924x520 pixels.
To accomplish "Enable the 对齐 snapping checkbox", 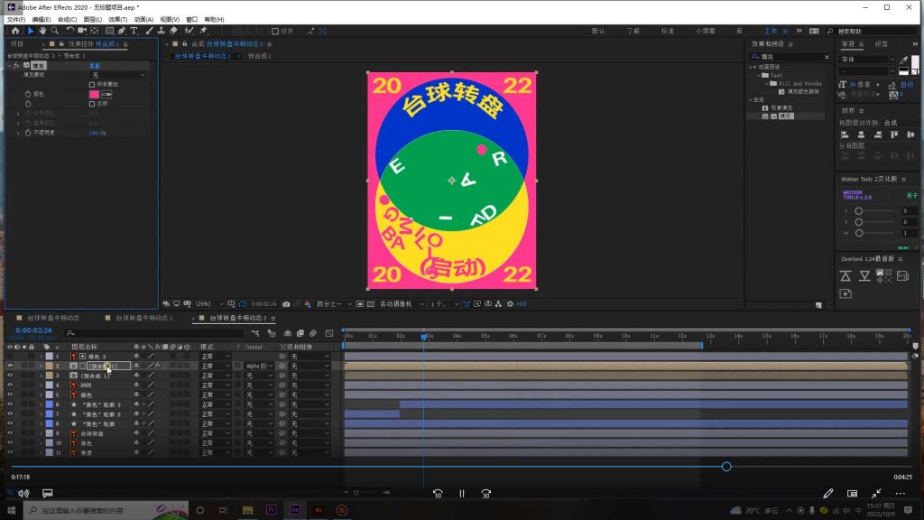I will point(275,31).
